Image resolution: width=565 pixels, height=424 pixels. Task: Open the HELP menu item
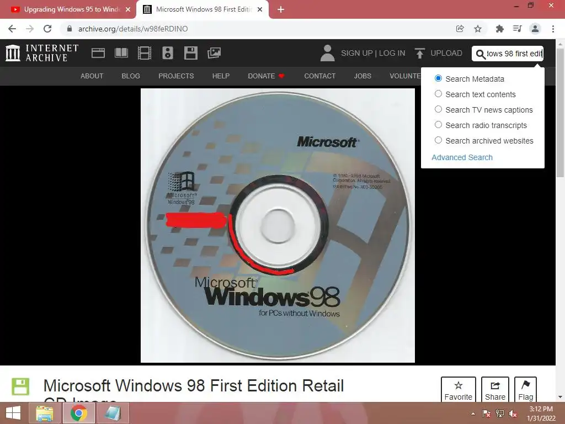tap(221, 76)
